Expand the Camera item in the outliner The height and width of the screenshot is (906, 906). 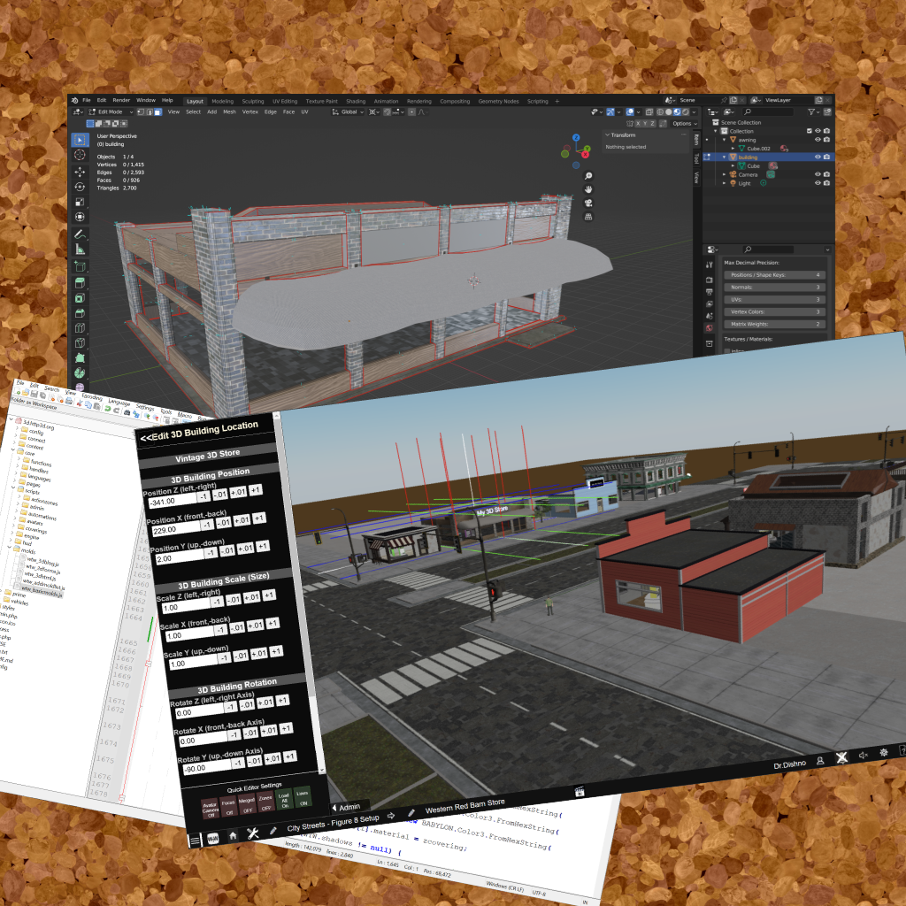724,174
